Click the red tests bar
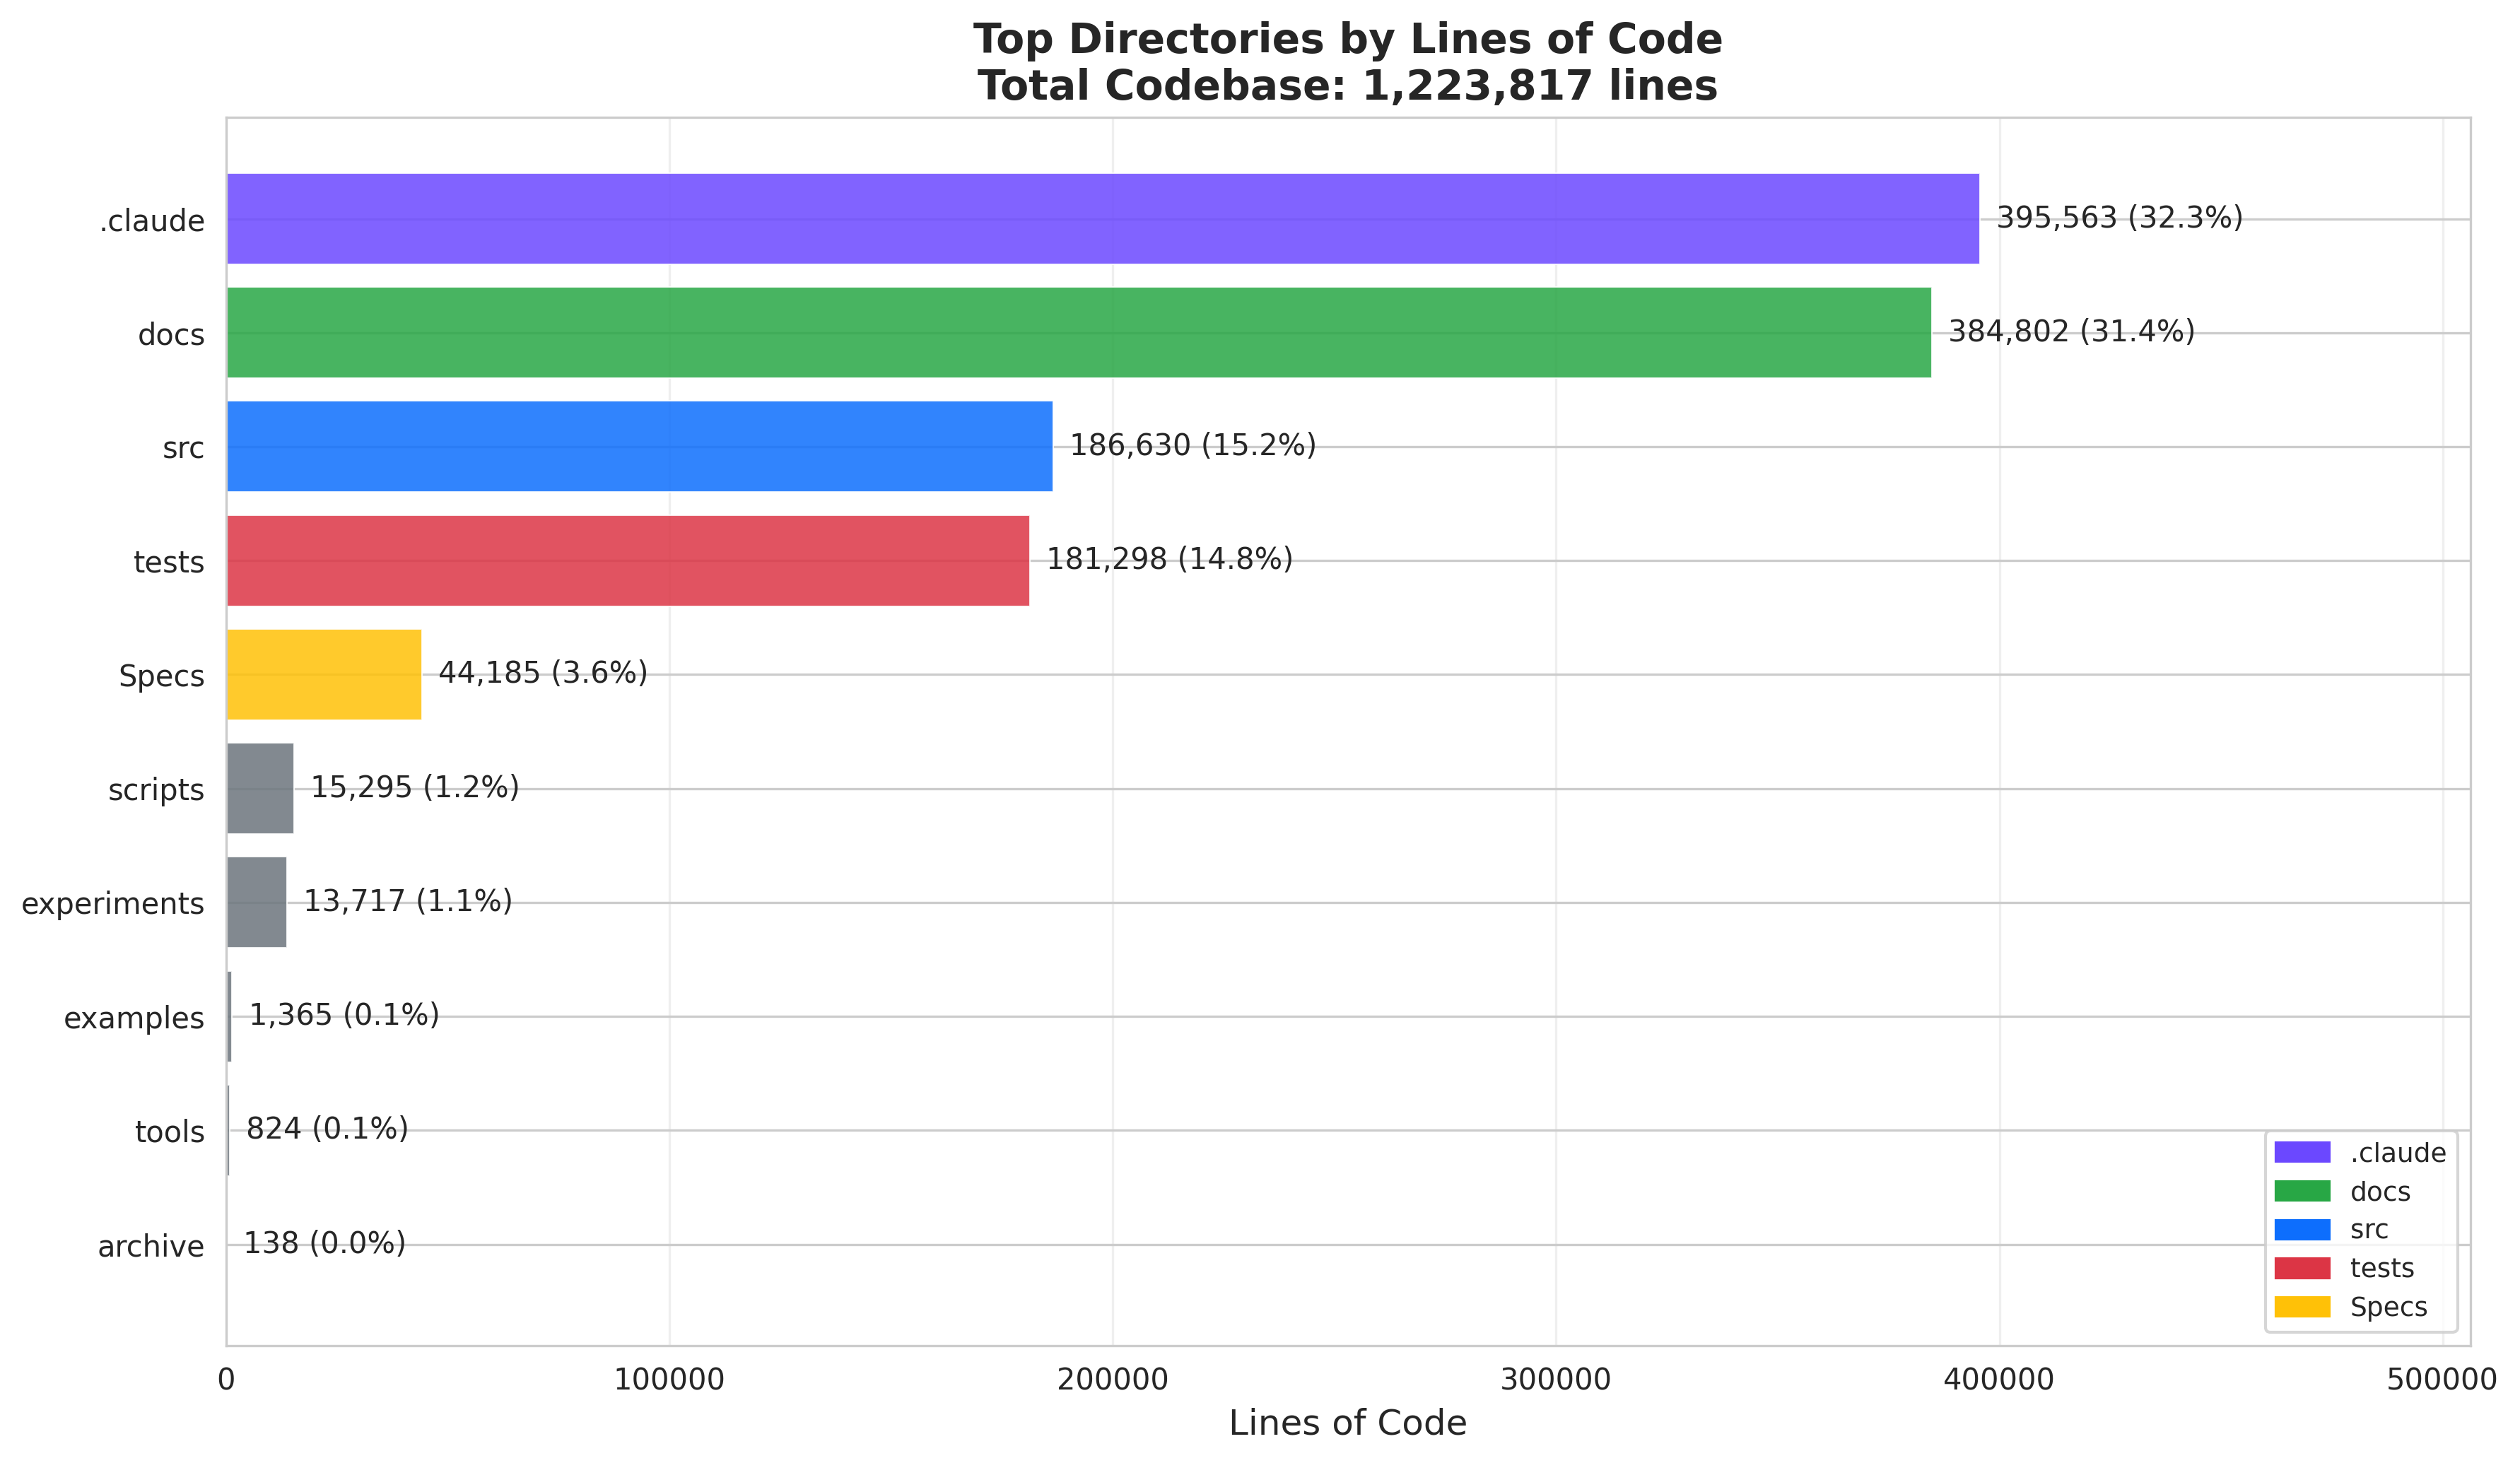Viewport: 2520px width, 1463px height. tap(627, 561)
